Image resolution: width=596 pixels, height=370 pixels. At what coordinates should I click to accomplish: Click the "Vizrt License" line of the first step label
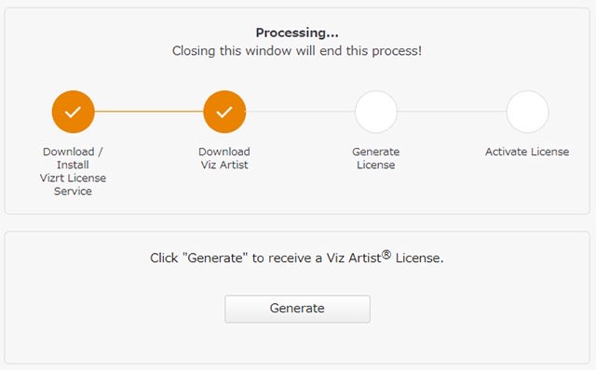73,178
